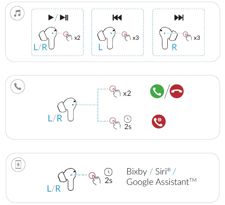Click the music note icon
The width and height of the screenshot is (225, 205).
17,13
